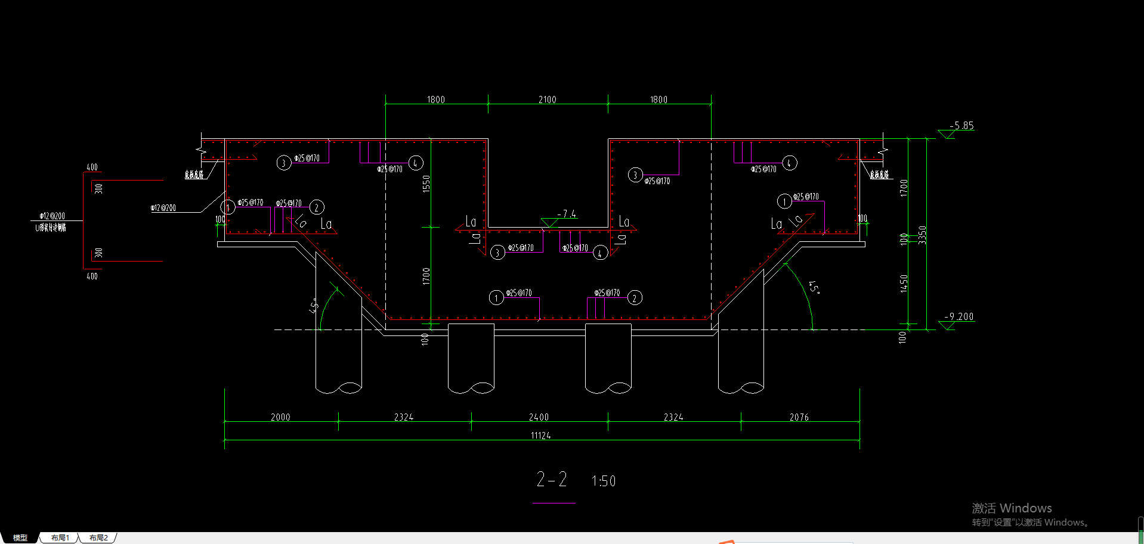Select the U形状封边钢筋 annotation text
The height and width of the screenshot is (544, 1144).
coord(51,228)
